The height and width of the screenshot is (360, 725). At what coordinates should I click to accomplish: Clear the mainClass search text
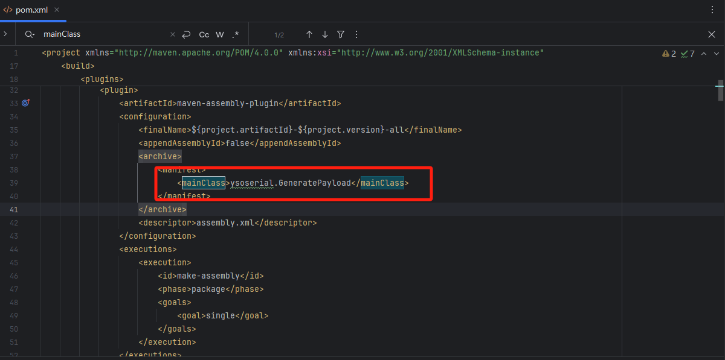[x=172, y=34]
